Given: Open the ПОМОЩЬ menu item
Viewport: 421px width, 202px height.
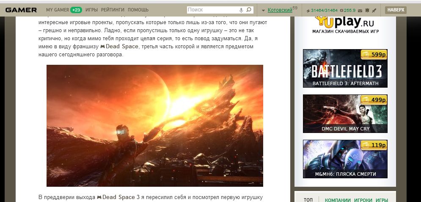Looking at the screenshot, I should pyautogui.click(x=138, y=10).
